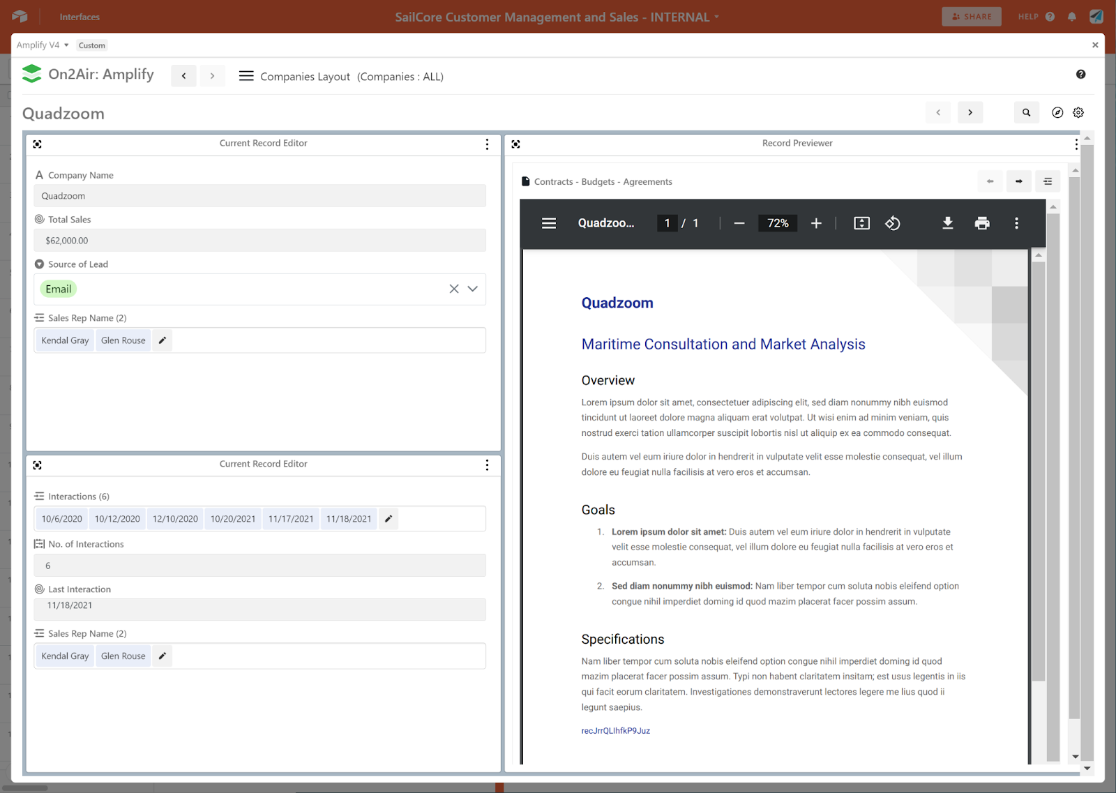Maximize the Record Previewer panel
The width and height of the screenshot is (1116, 793).
click(515, 144)
